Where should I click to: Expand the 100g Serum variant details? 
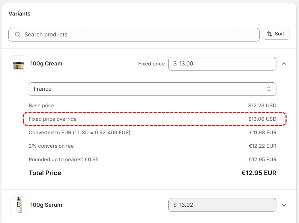[284, 205]
